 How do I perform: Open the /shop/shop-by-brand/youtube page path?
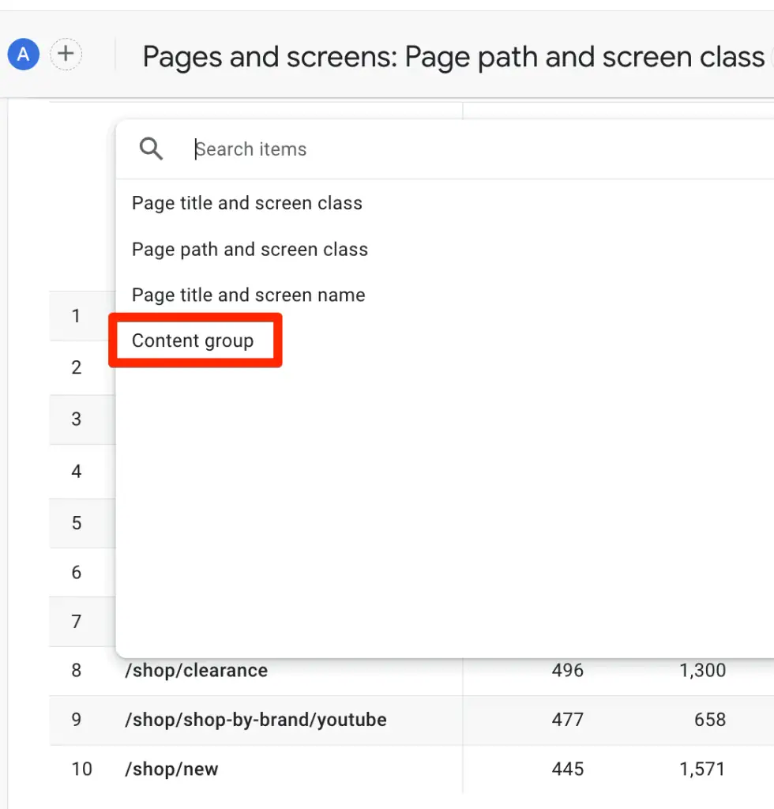coord(257,720)
